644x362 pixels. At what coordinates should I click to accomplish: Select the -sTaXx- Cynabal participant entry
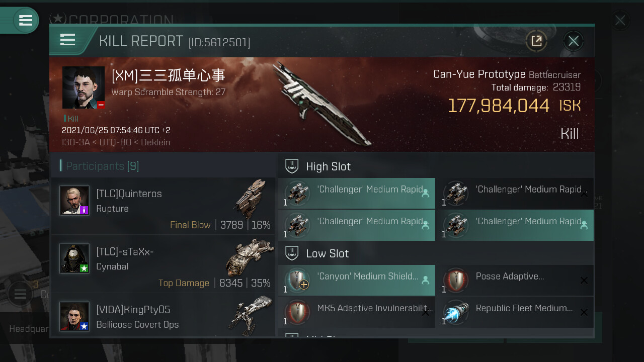pos(163,264)
